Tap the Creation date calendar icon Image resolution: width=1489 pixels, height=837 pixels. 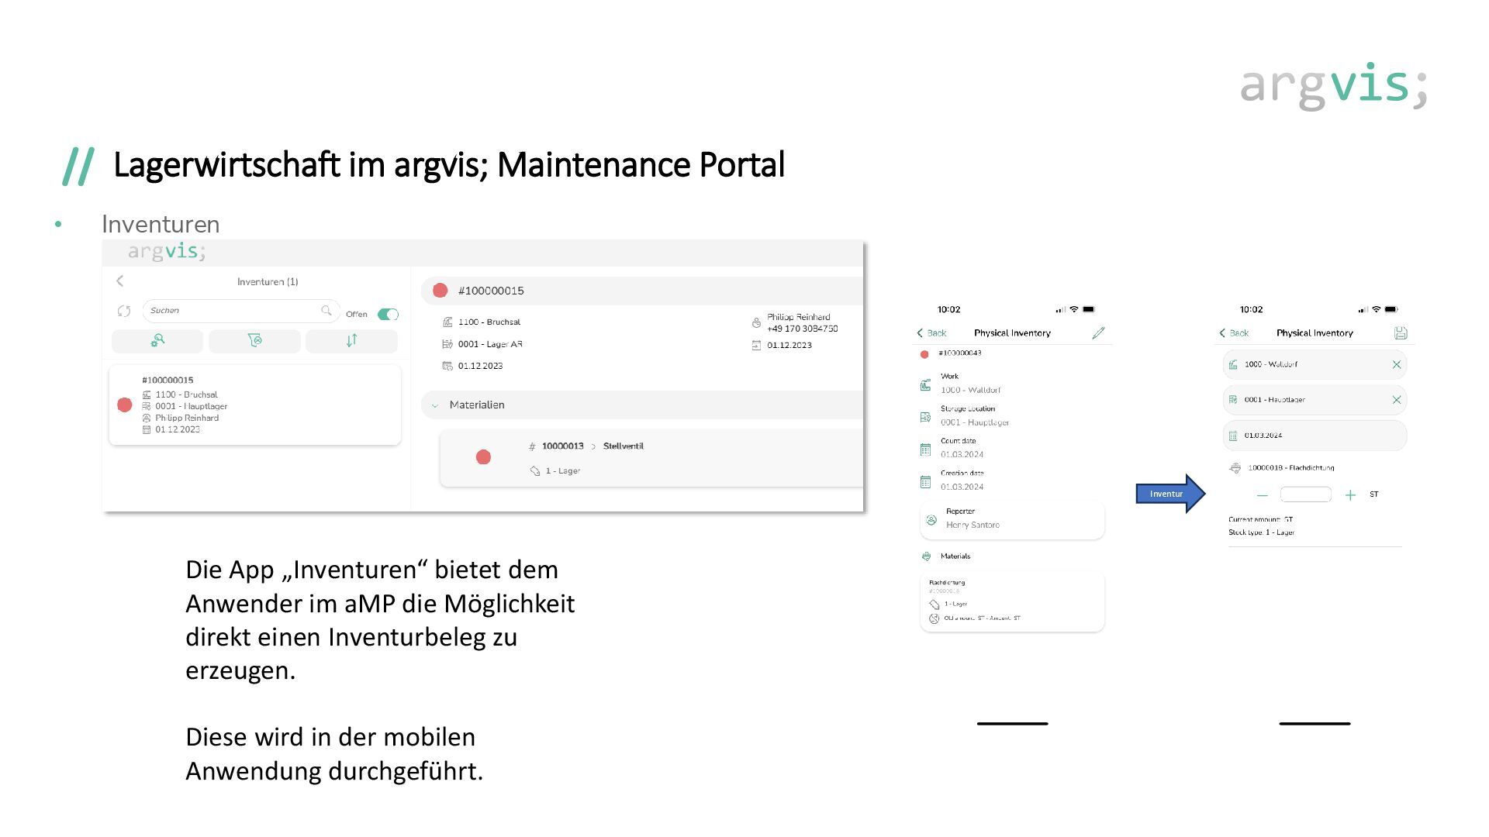coord(925,482)
